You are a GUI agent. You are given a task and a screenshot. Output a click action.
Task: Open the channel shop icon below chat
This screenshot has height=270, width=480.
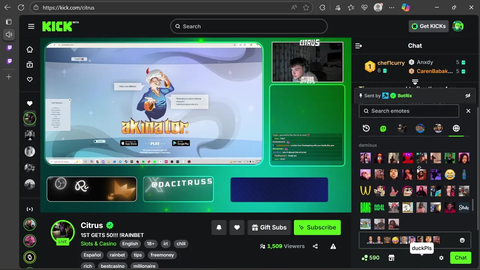click(x=391, y=258)
